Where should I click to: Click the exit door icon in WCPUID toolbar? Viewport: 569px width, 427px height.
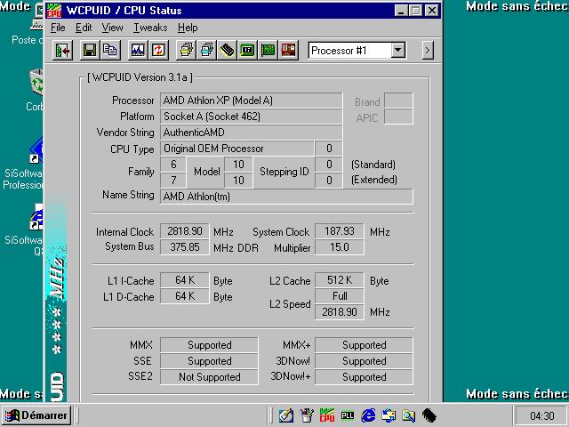[63, 50]
